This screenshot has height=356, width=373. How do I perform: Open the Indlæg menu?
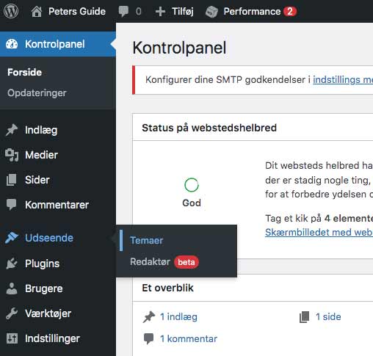41,130
